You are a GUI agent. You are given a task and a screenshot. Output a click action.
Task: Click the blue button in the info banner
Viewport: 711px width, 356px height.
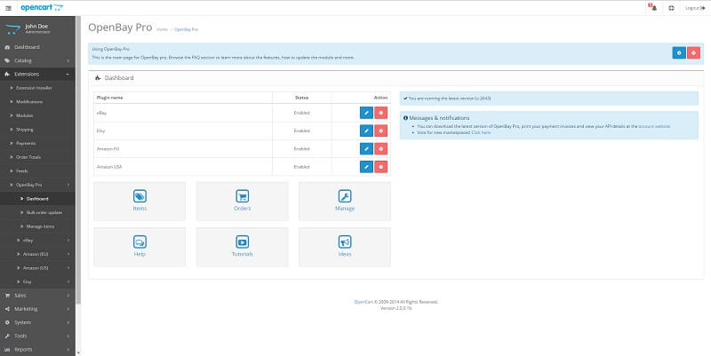tap(679, 53)
